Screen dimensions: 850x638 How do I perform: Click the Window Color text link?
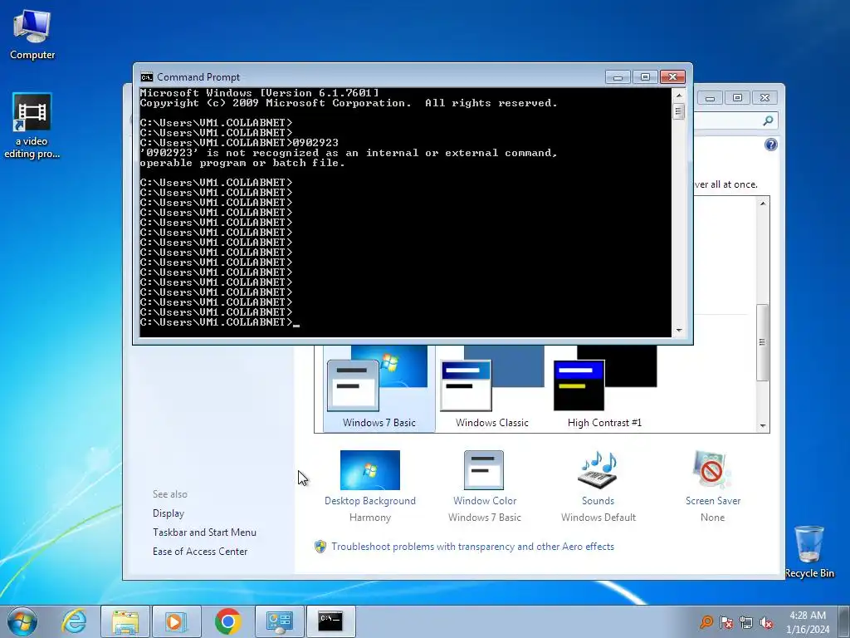point(485,501)
